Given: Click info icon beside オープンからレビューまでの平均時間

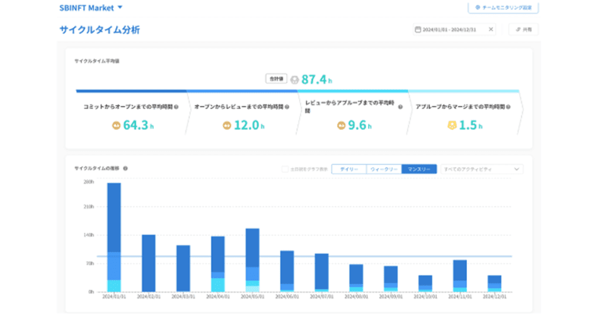Looking at the screenshot, I should 287,107.
